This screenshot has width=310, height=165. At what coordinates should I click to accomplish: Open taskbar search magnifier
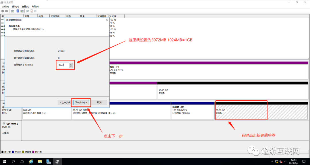point(13,162)
